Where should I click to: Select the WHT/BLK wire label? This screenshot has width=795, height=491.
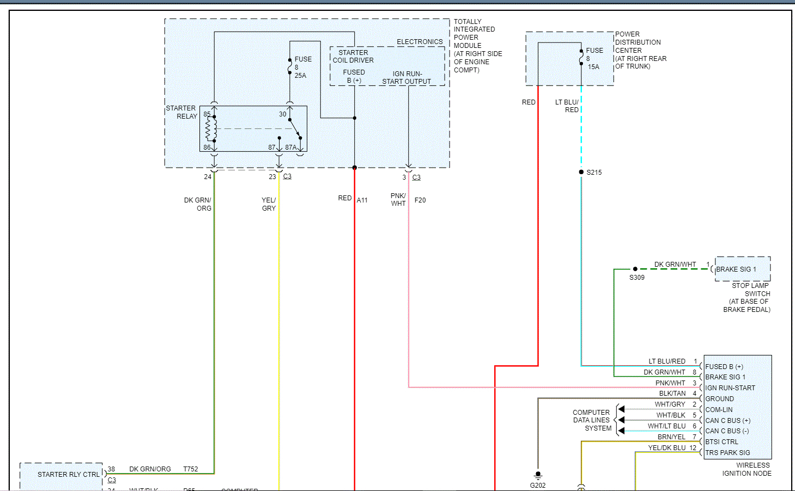(671, 415)
